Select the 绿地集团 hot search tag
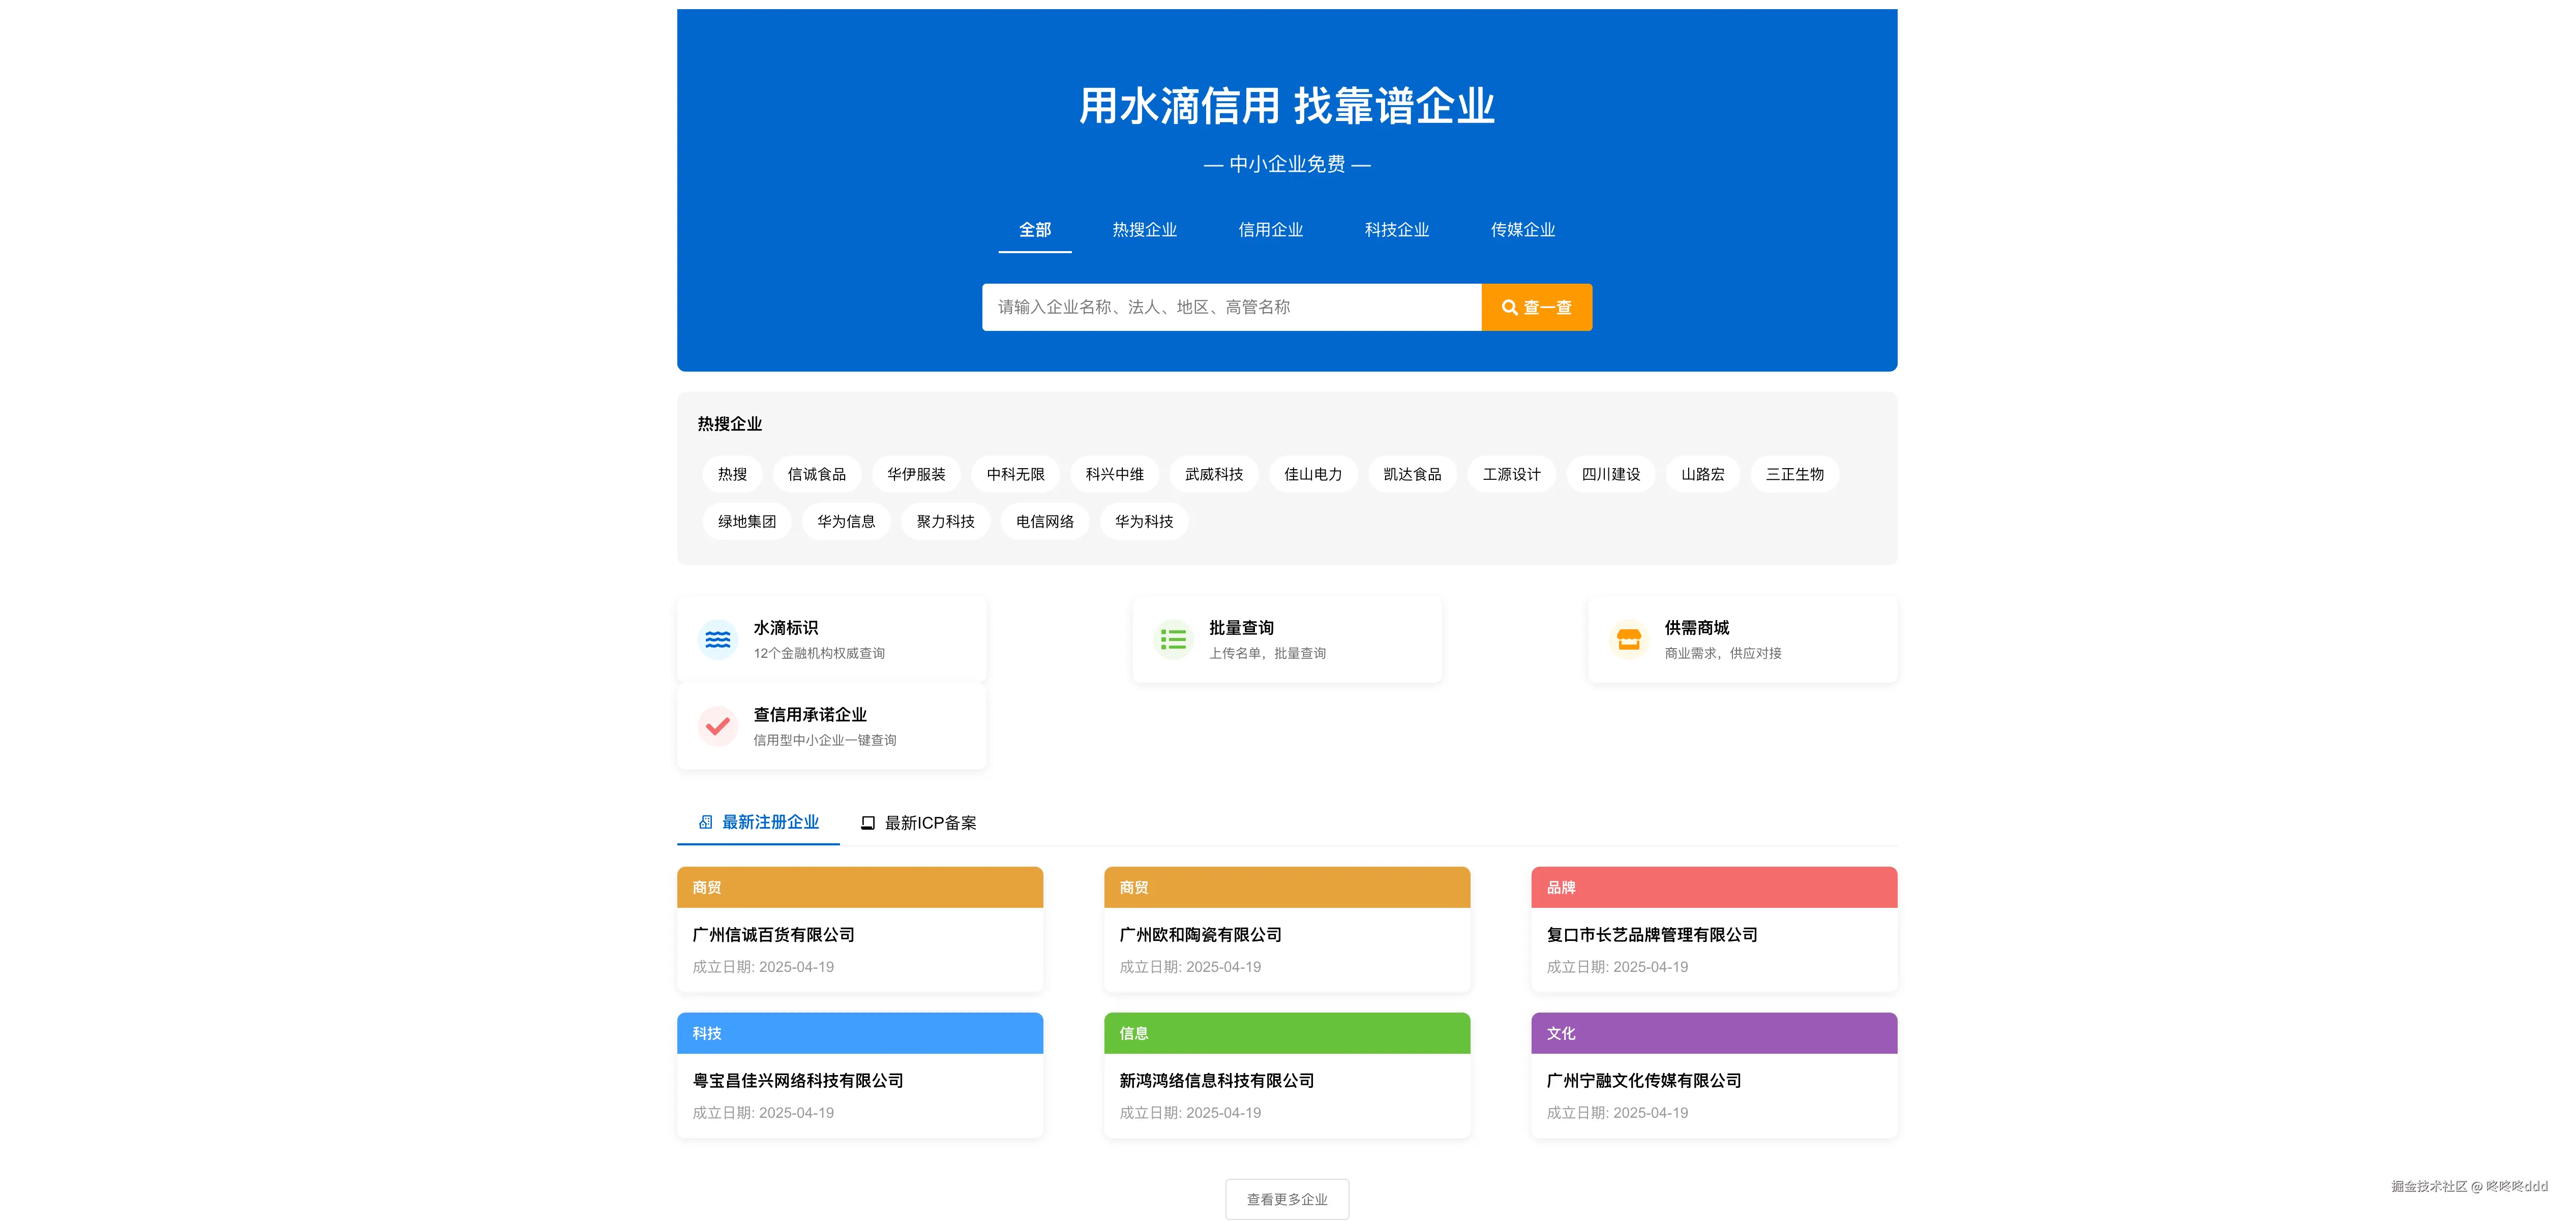This screenshot has width=2576, height=1221. [746, 522]
